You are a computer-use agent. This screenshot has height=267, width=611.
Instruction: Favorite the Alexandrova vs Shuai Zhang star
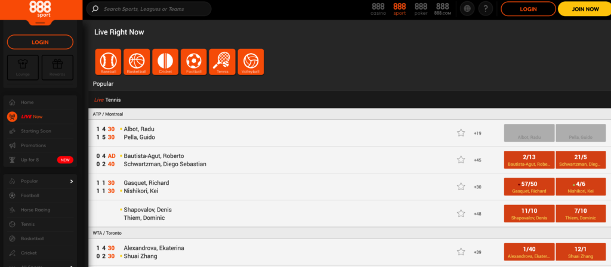tap(461, 252)
